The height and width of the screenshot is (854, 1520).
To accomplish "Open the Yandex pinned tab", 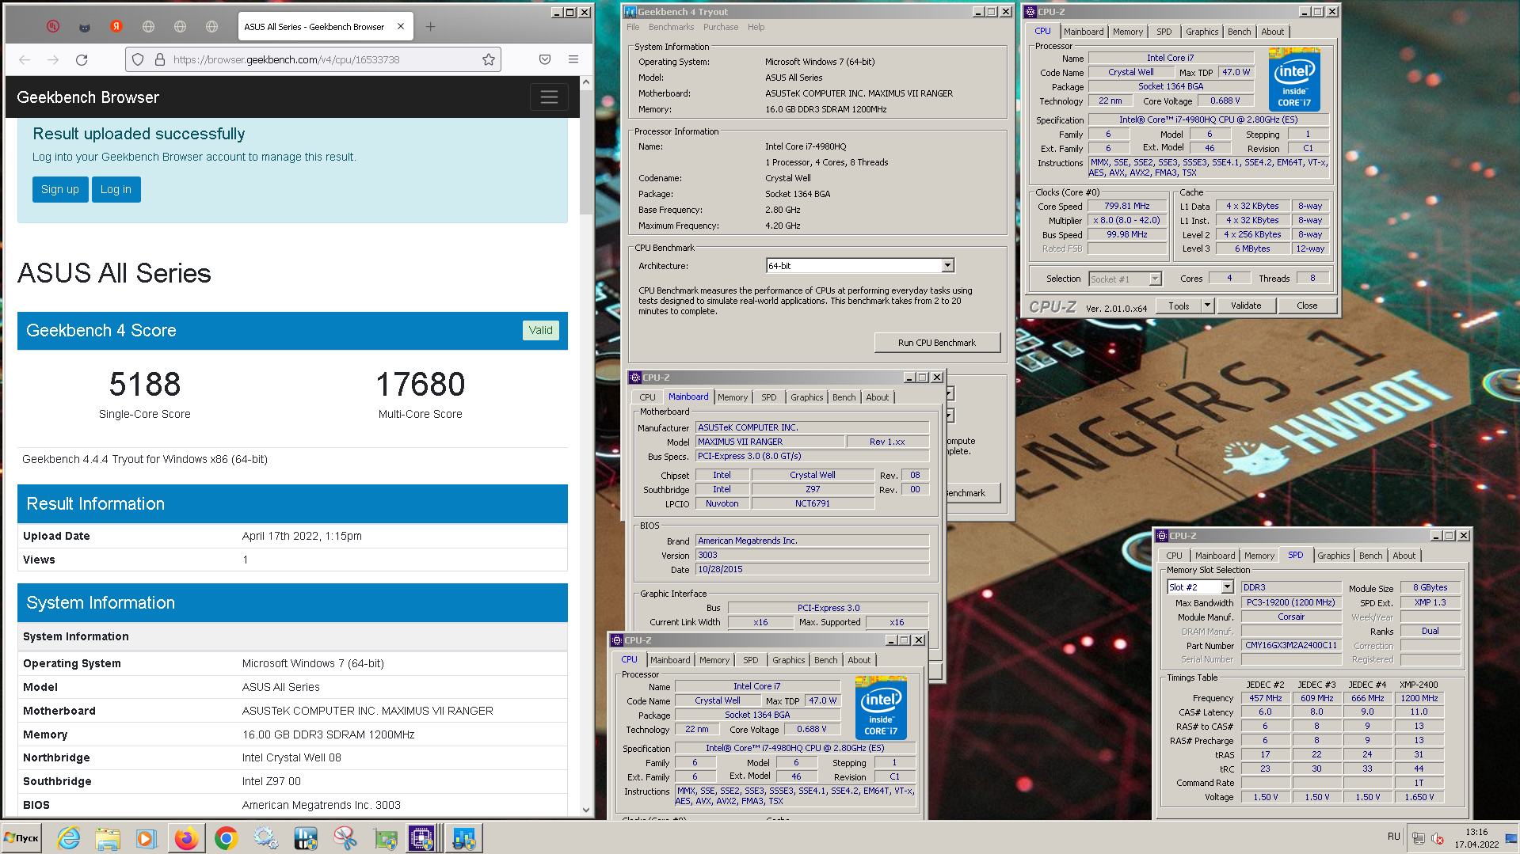I will coord(116,26).
